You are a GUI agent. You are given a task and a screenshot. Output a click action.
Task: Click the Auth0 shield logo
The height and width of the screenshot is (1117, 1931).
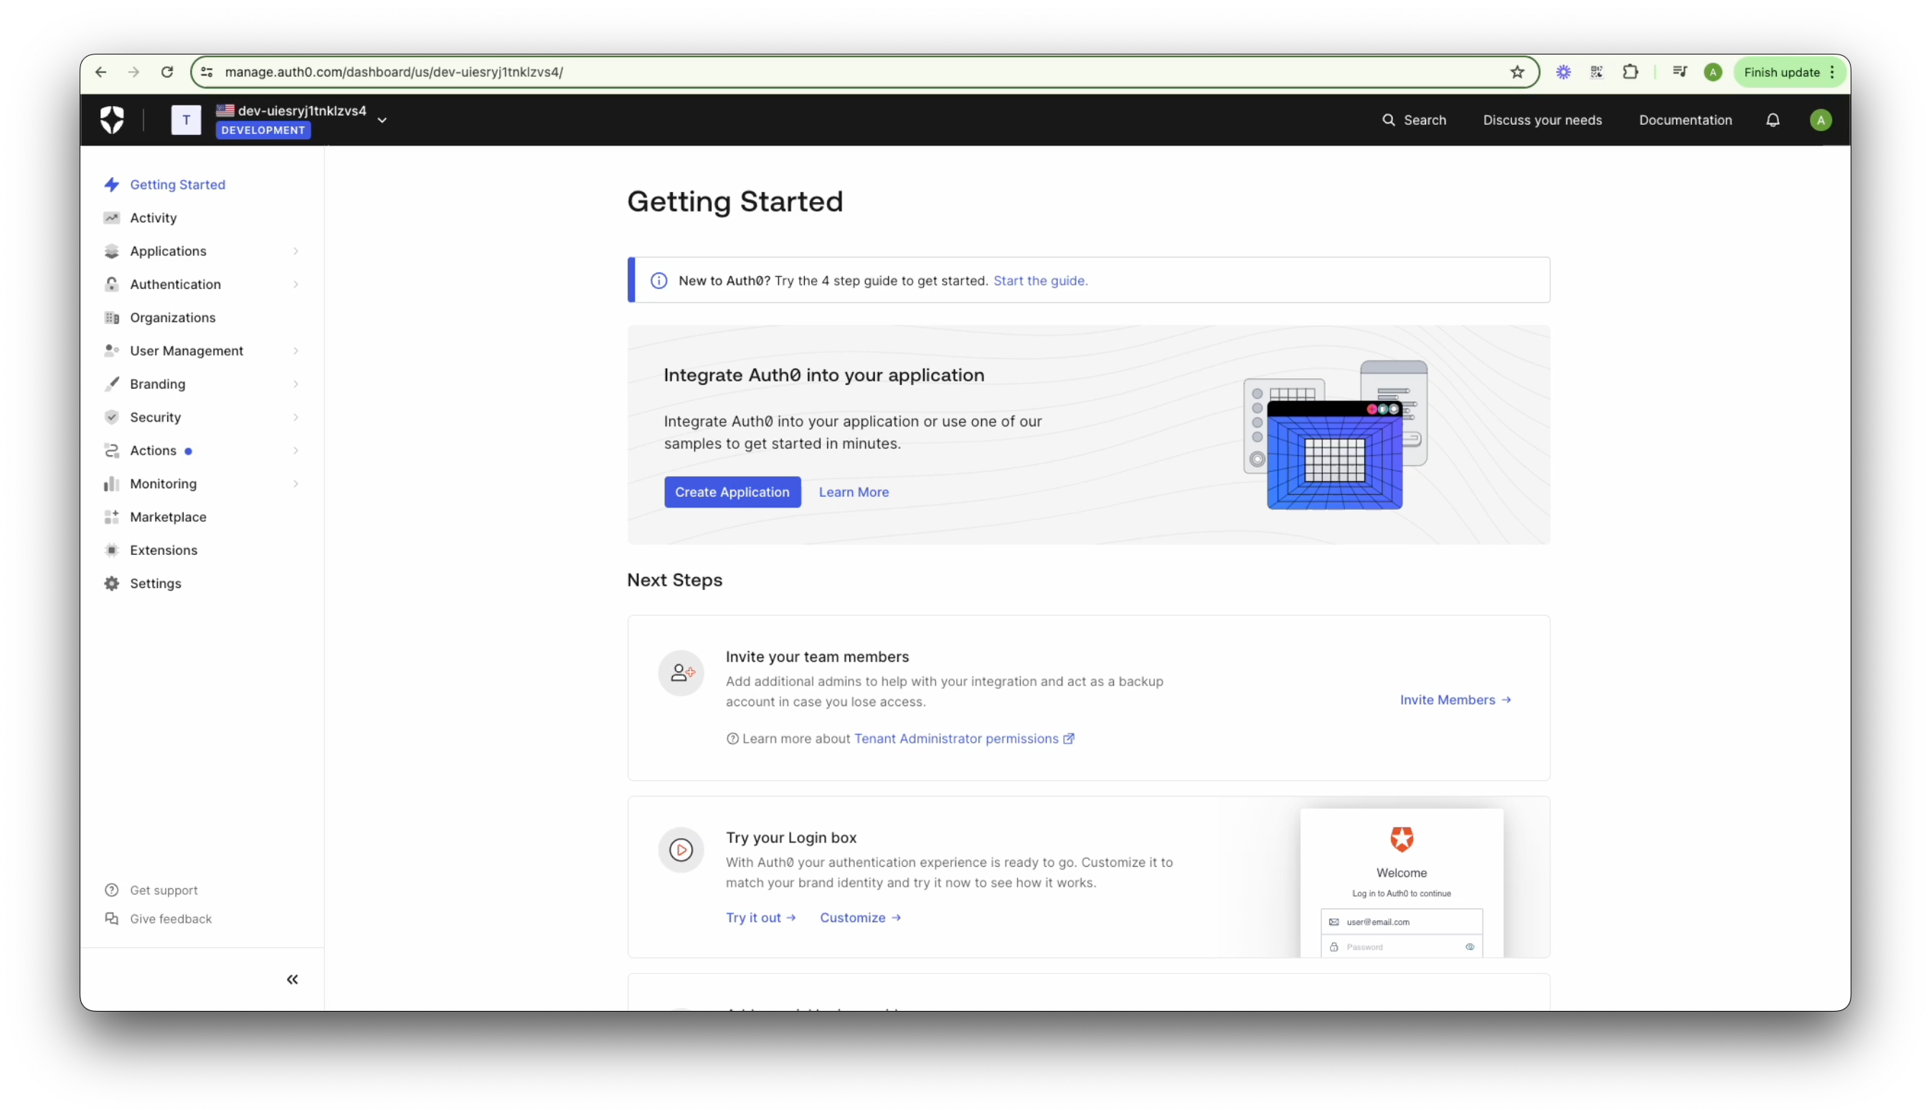click(x=112, y=120)
